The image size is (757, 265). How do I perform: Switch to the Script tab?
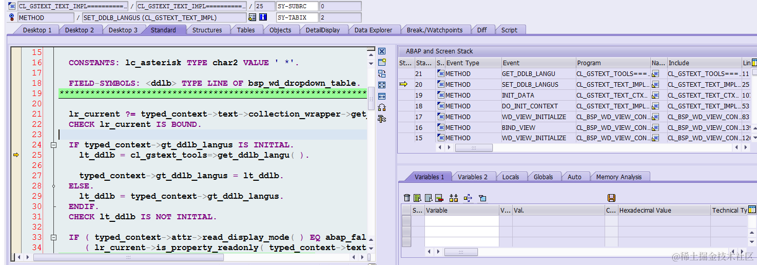(x=509, y=30)
